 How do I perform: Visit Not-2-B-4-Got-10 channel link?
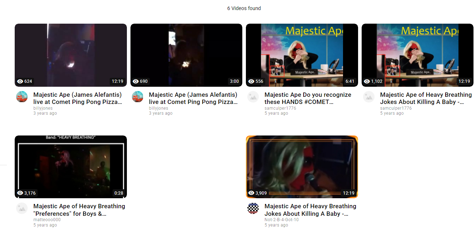[281, 220]
